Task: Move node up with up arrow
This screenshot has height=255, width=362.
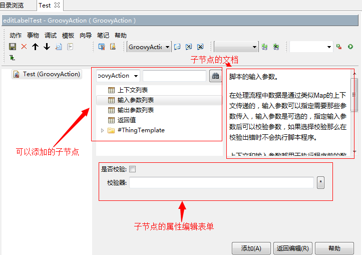Action: point(36,47)
